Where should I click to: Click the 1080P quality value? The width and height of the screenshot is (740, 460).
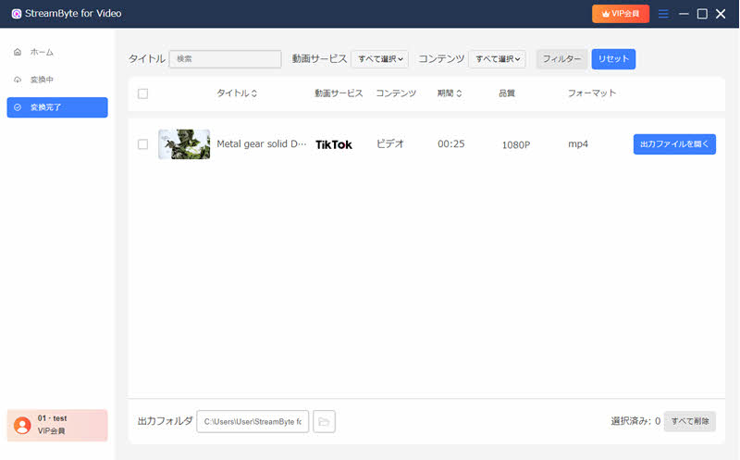pos(516,144)
